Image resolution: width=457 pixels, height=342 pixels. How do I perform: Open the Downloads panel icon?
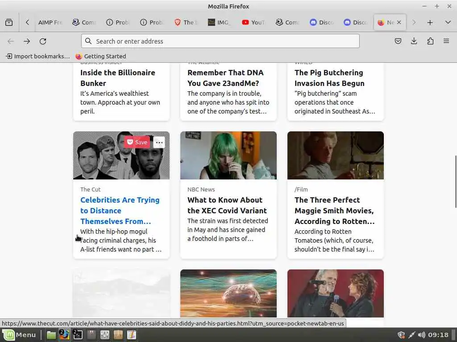click(x=414, y=41)
